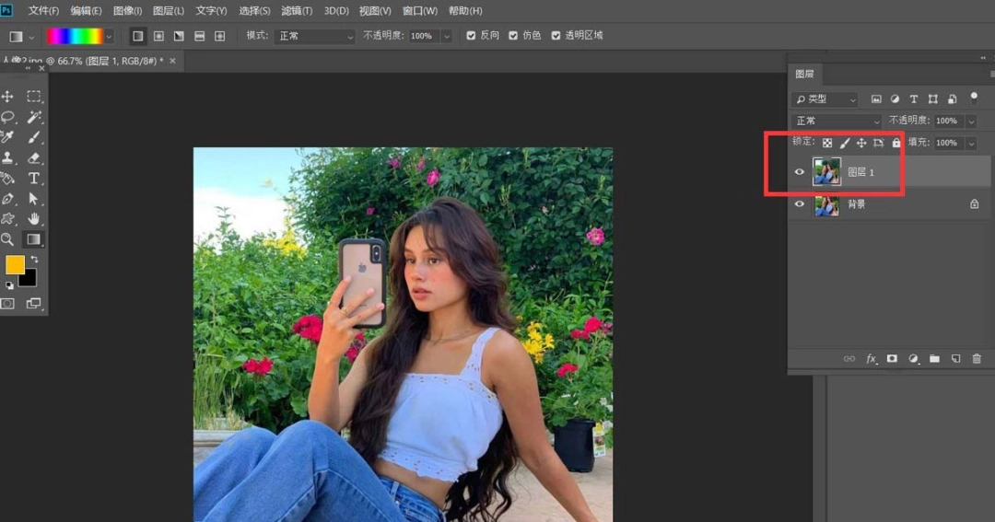Toggle the 反向 reverse checkbox
The width and height of the screenshot is (995, 522).
click(471, 36)
